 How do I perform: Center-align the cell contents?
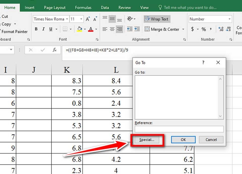(x=112, y=29)
